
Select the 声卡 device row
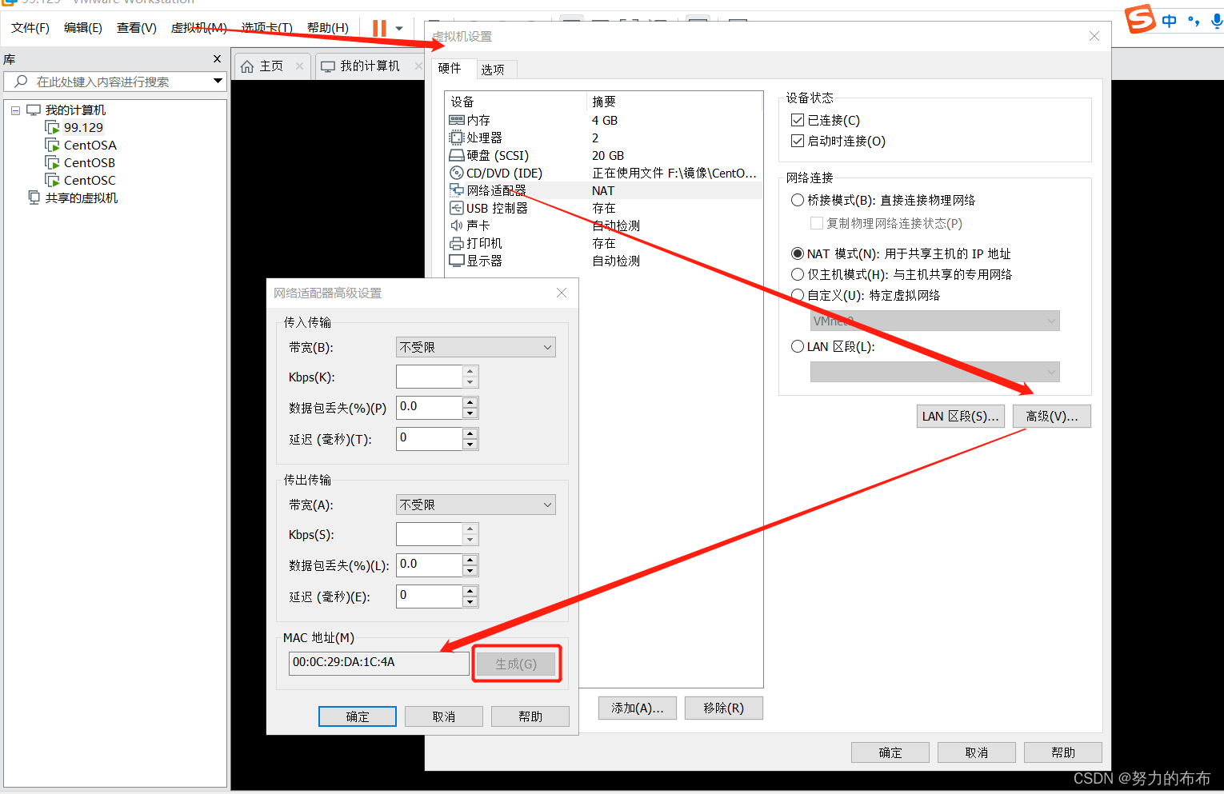tap(603, 225)
